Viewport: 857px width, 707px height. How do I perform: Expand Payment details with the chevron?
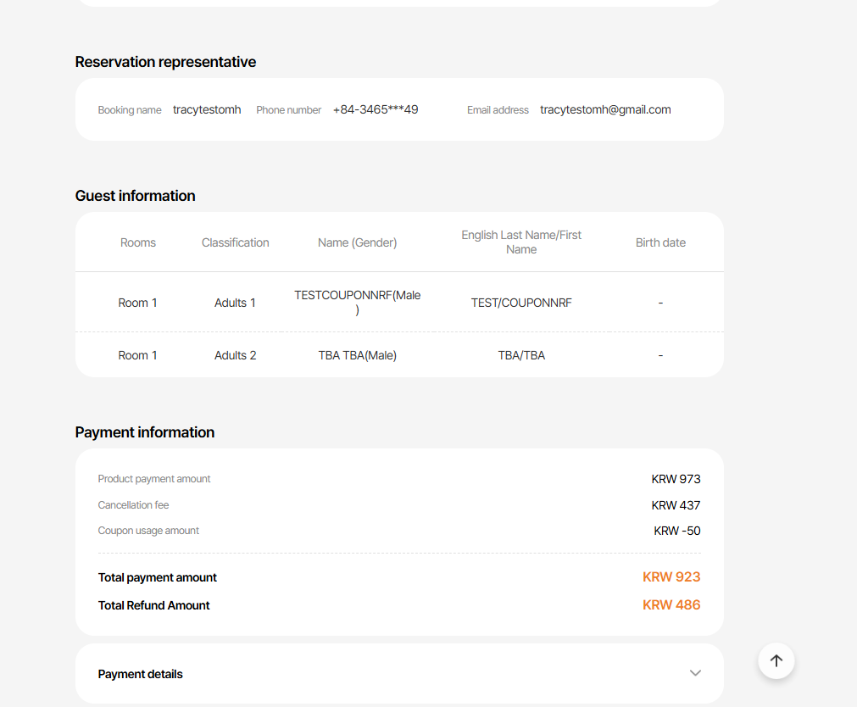[695, 673]
